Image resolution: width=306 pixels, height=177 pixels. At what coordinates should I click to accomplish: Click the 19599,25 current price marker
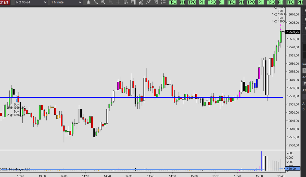point(293,32)
